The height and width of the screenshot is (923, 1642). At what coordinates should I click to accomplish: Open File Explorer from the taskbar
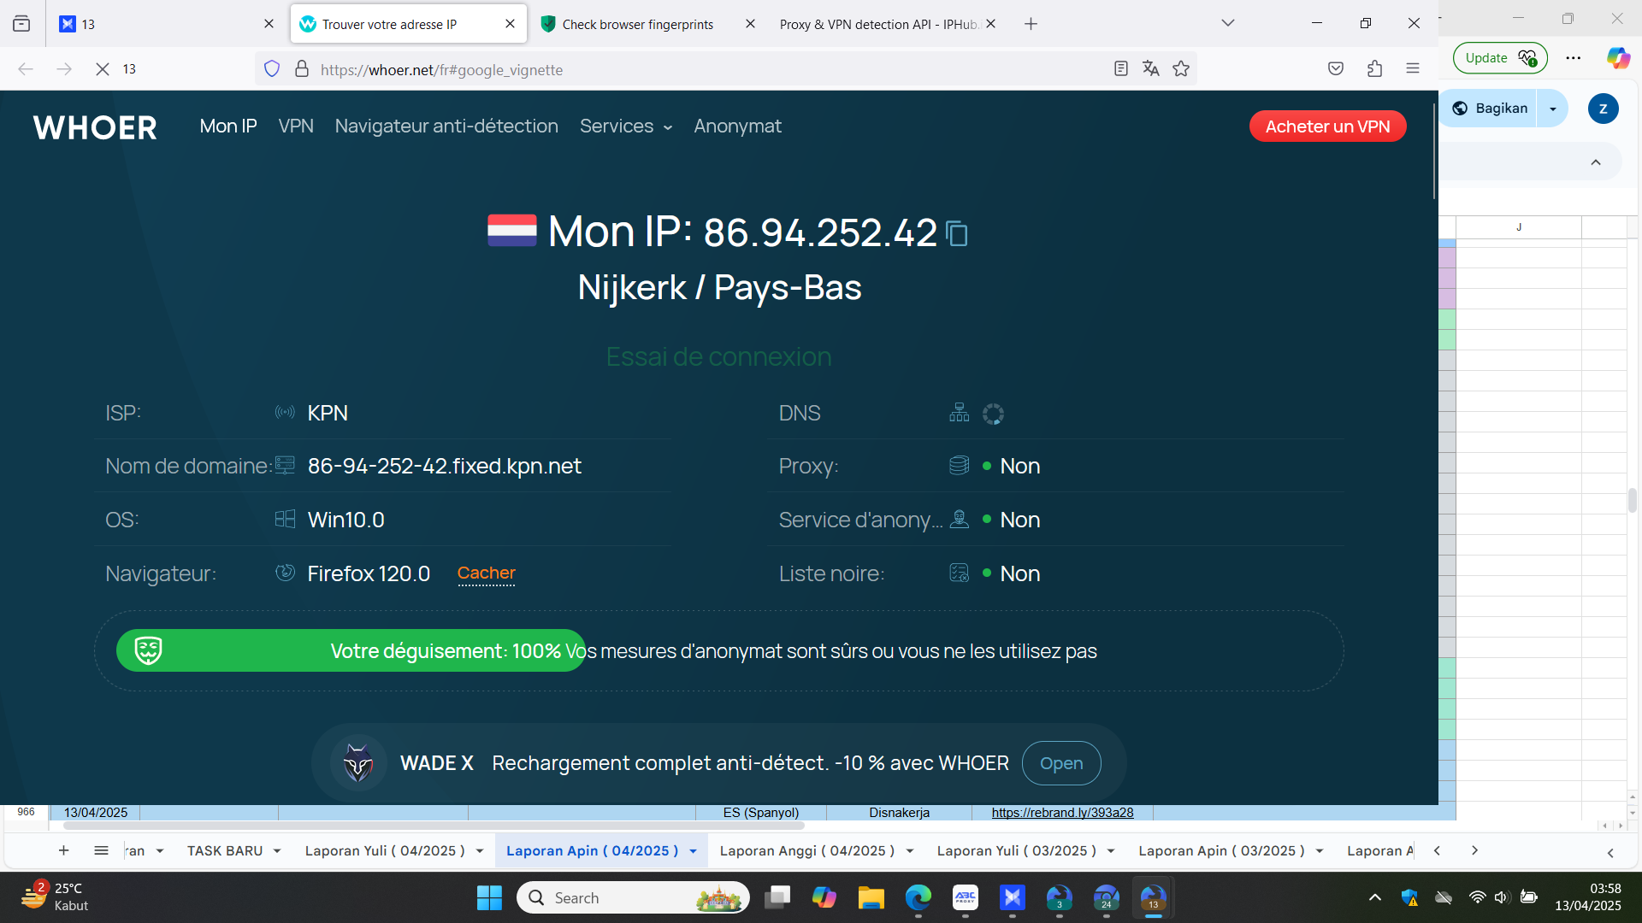pyautogui.click(x=871, y=898)
